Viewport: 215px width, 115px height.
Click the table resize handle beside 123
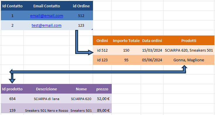coord(92,29)
